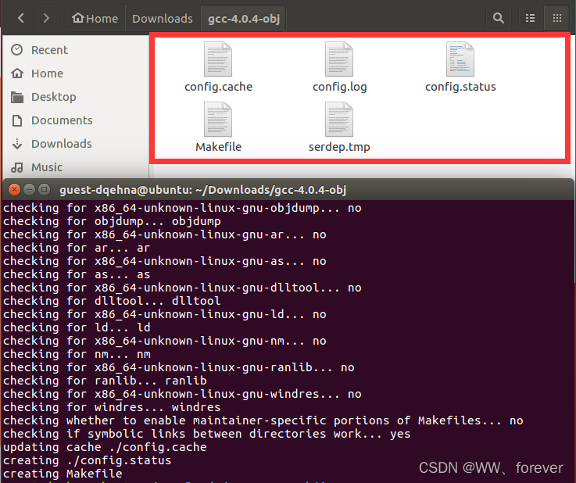Switch to icon grid view

pyautogui.click(x=557, y=18)
